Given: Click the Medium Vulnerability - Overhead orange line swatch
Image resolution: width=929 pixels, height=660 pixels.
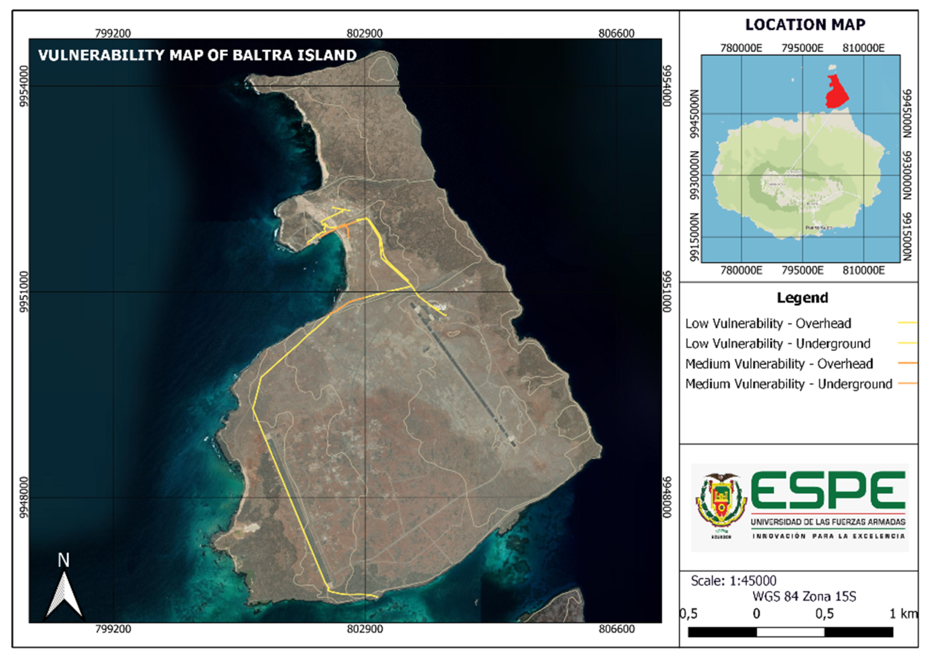Looking at the screenshot, I should [x=908, y=363].
